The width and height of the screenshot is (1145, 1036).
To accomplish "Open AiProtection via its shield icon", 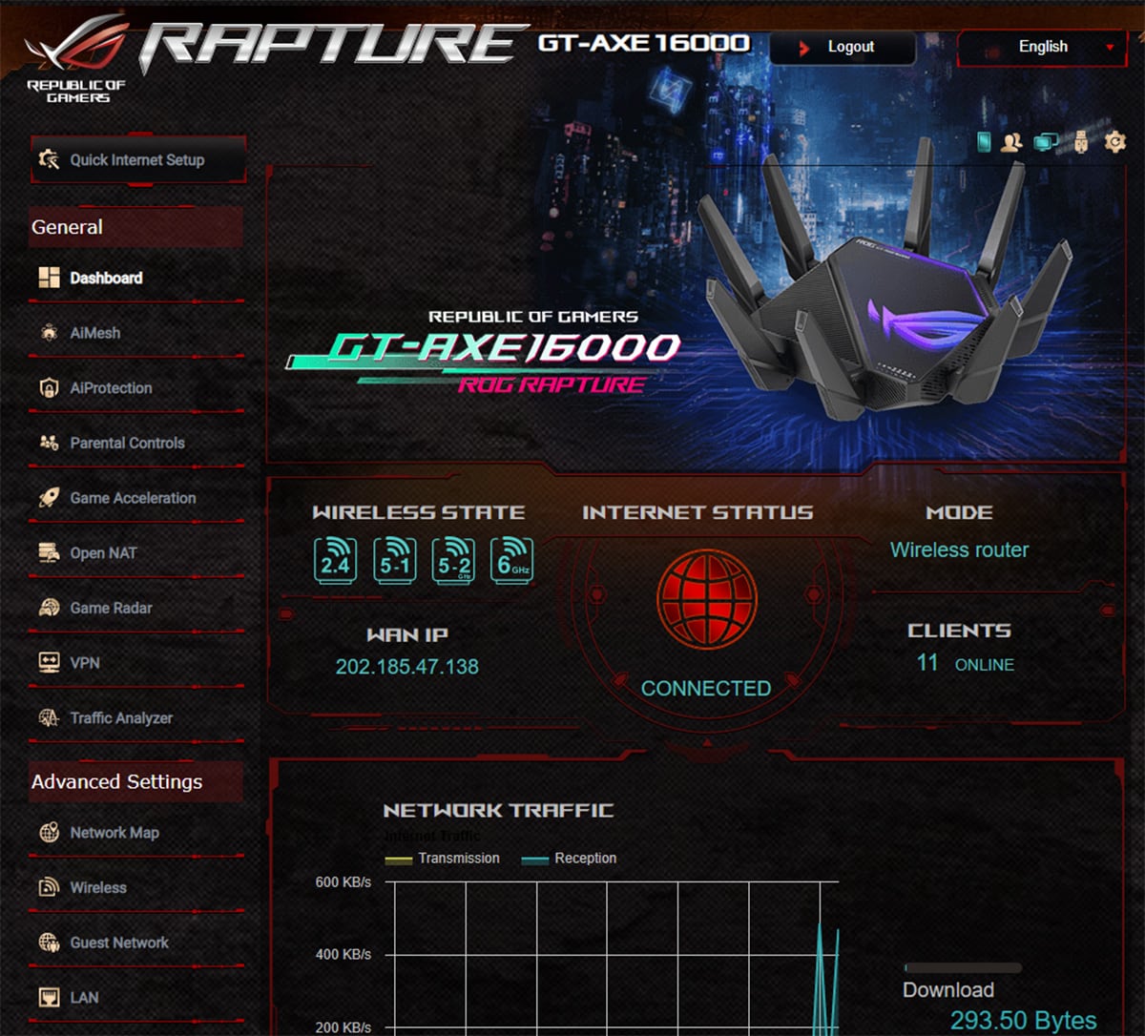I will tap(49, 388).
